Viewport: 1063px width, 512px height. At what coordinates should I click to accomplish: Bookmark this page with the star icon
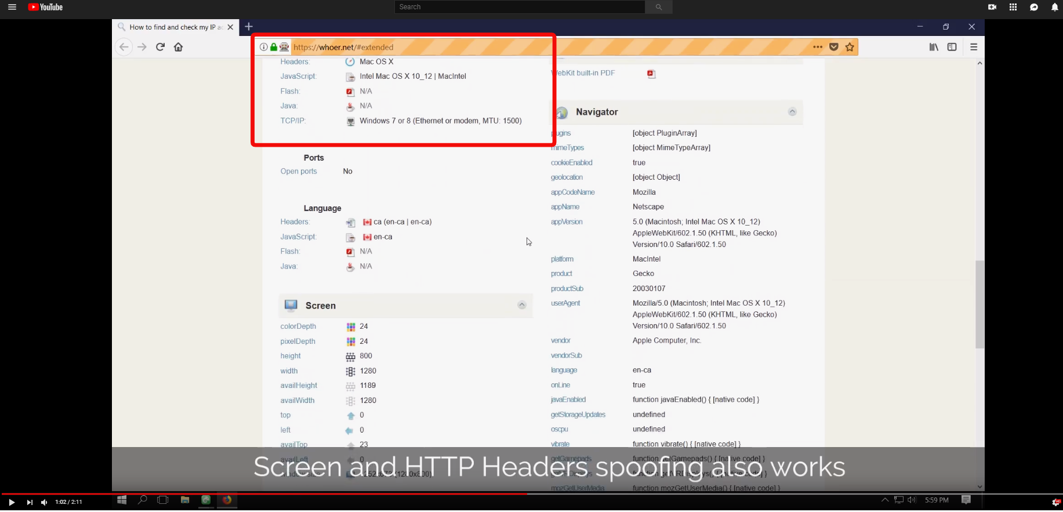tap(850, 47)
